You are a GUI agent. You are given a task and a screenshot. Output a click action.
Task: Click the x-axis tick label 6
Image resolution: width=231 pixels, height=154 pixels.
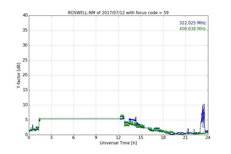pos(74,138)
